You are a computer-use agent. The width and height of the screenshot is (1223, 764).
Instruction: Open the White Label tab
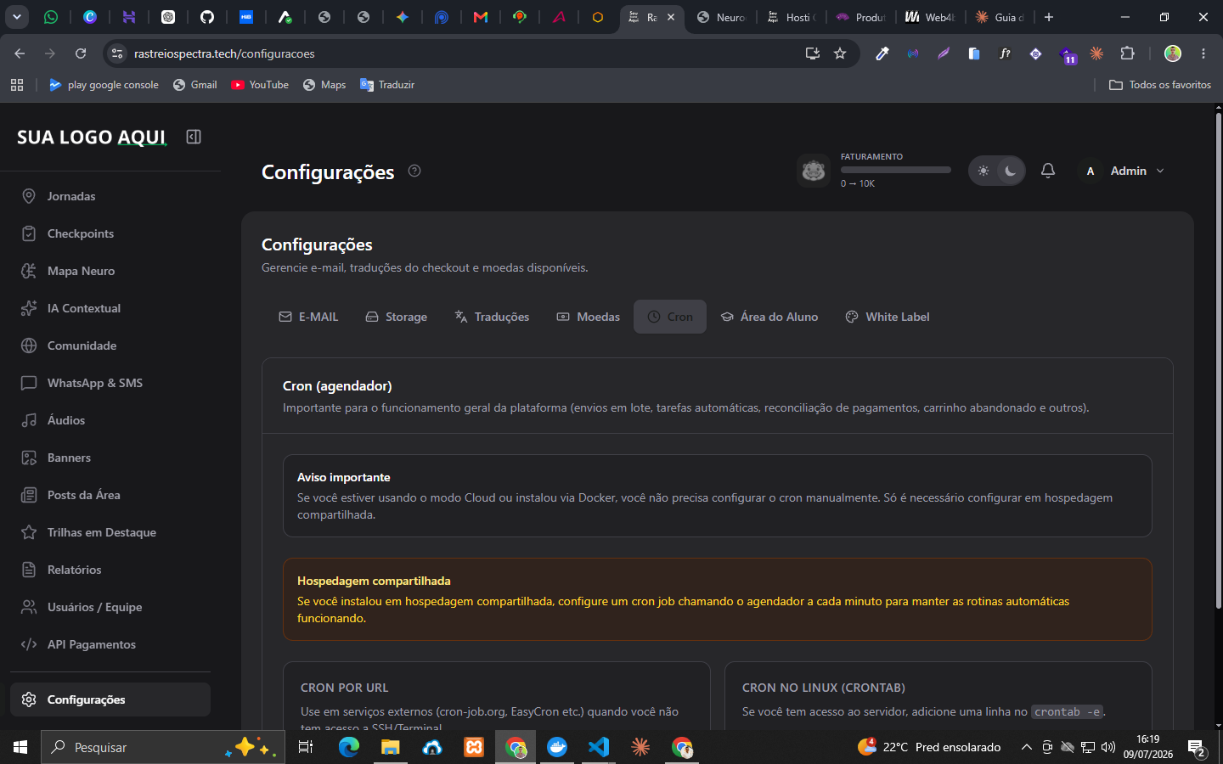(x=888, y=317)
